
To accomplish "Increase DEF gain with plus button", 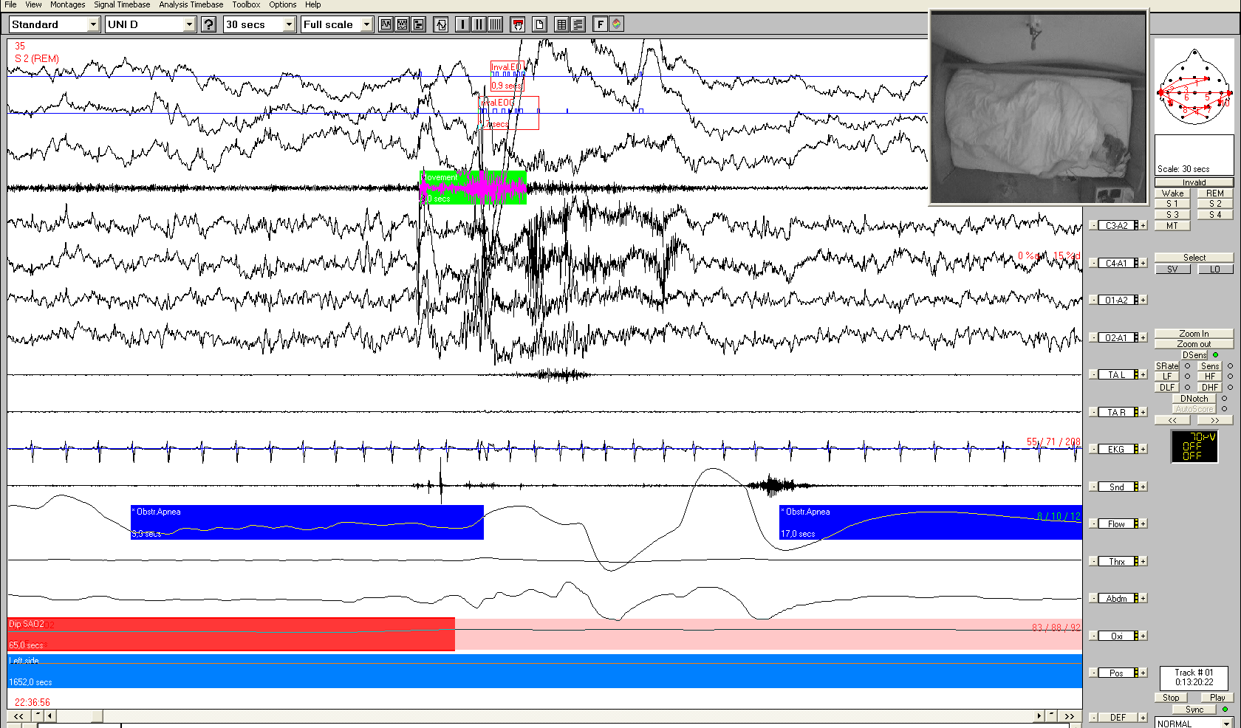I will pos(1143,718).
